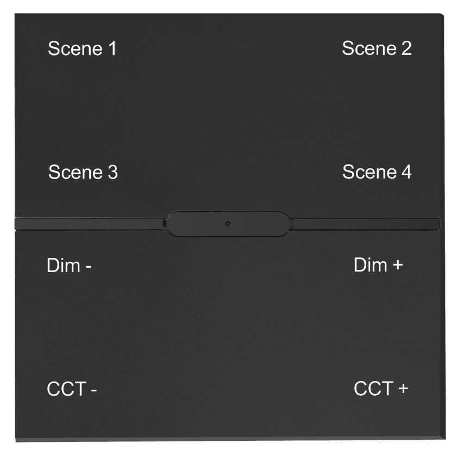
Task: Click the right divider bar segment
Action: click(364, 223)
